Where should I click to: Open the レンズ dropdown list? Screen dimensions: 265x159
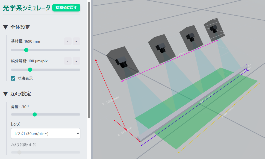point(45,133)
